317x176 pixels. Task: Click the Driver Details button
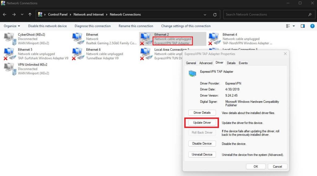(x=202, y=113)
